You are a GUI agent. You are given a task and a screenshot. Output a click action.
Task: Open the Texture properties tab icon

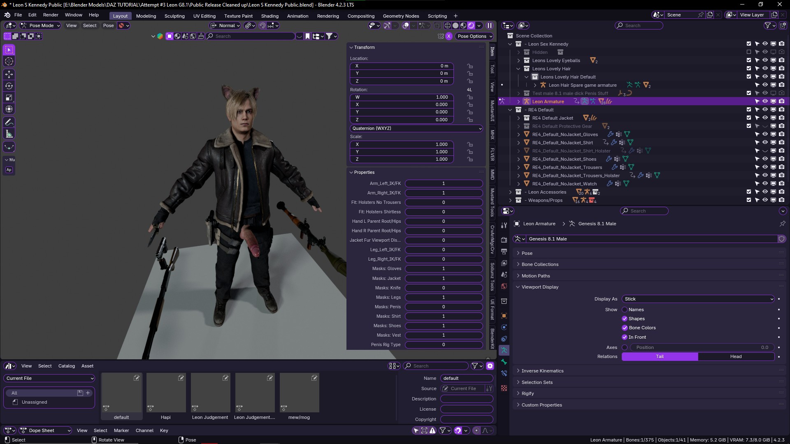click(504, 388)
